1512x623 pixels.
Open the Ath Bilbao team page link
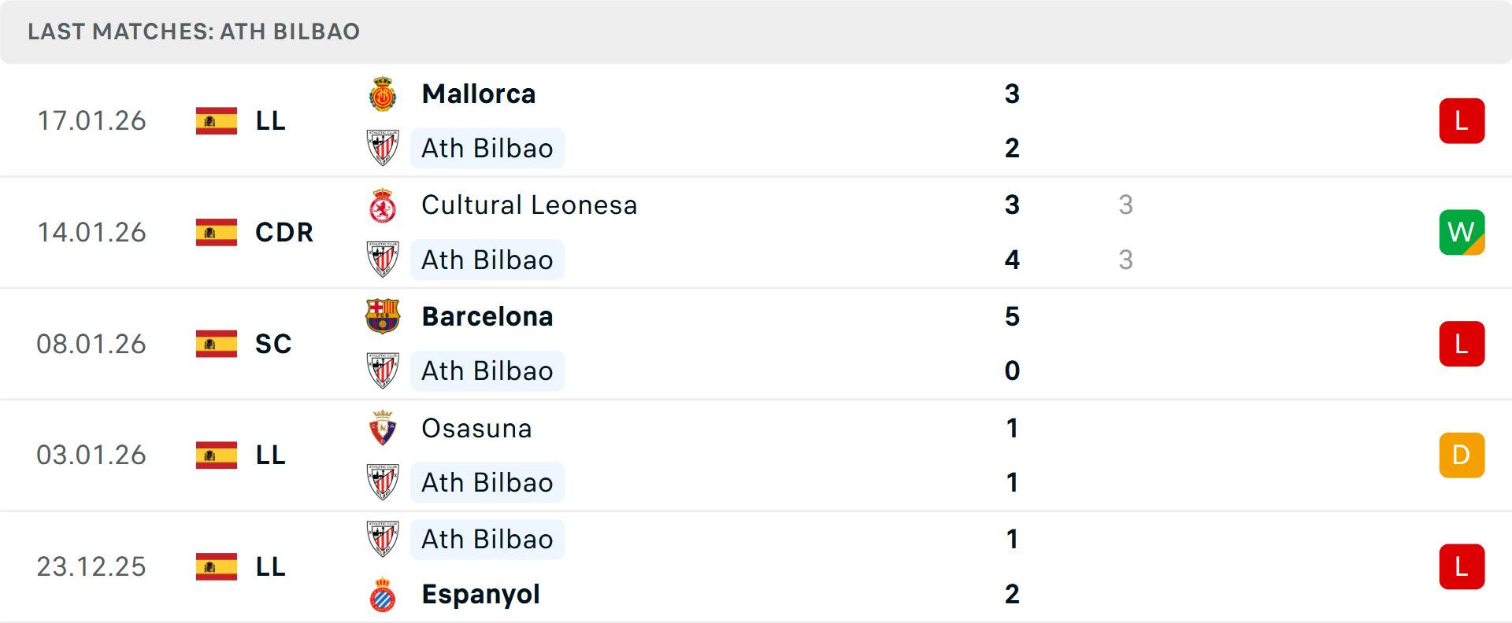tap(487, 148)
